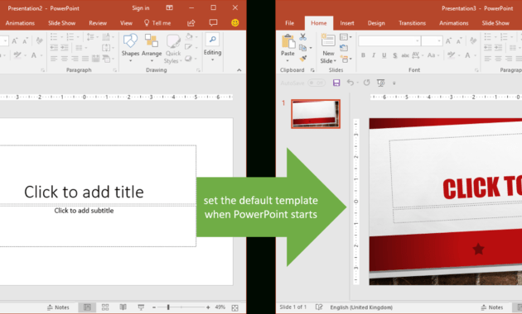Click Shape Outline pencil icon in Drawing
522x314 pixels.
tap(189, 47)
